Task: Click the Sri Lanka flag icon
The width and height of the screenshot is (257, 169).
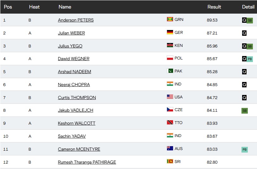Action: [x=170, y=161]
